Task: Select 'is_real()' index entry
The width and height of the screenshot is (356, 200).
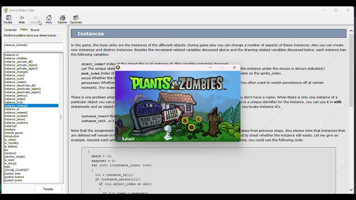Action: click(9, 160)
